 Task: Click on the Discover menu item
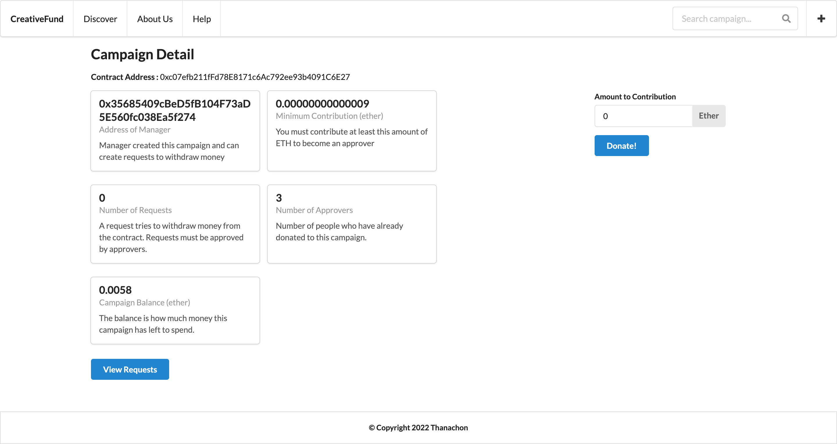coord(100,18)
